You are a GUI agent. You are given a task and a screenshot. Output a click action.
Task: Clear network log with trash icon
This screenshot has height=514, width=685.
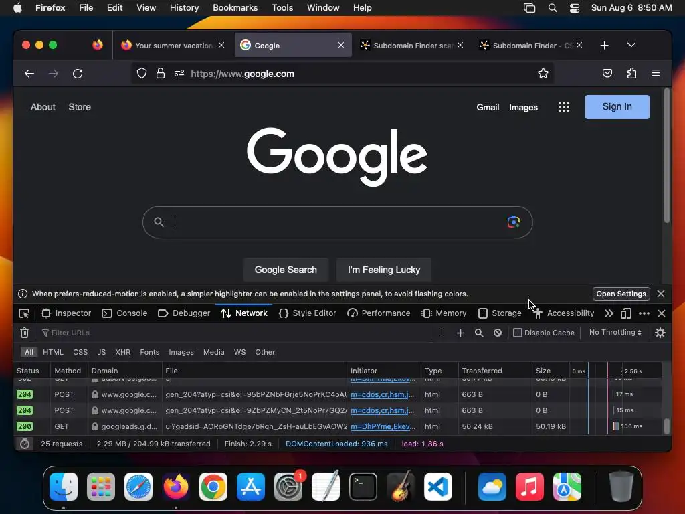pyautogui.click(x=25, y=333)
